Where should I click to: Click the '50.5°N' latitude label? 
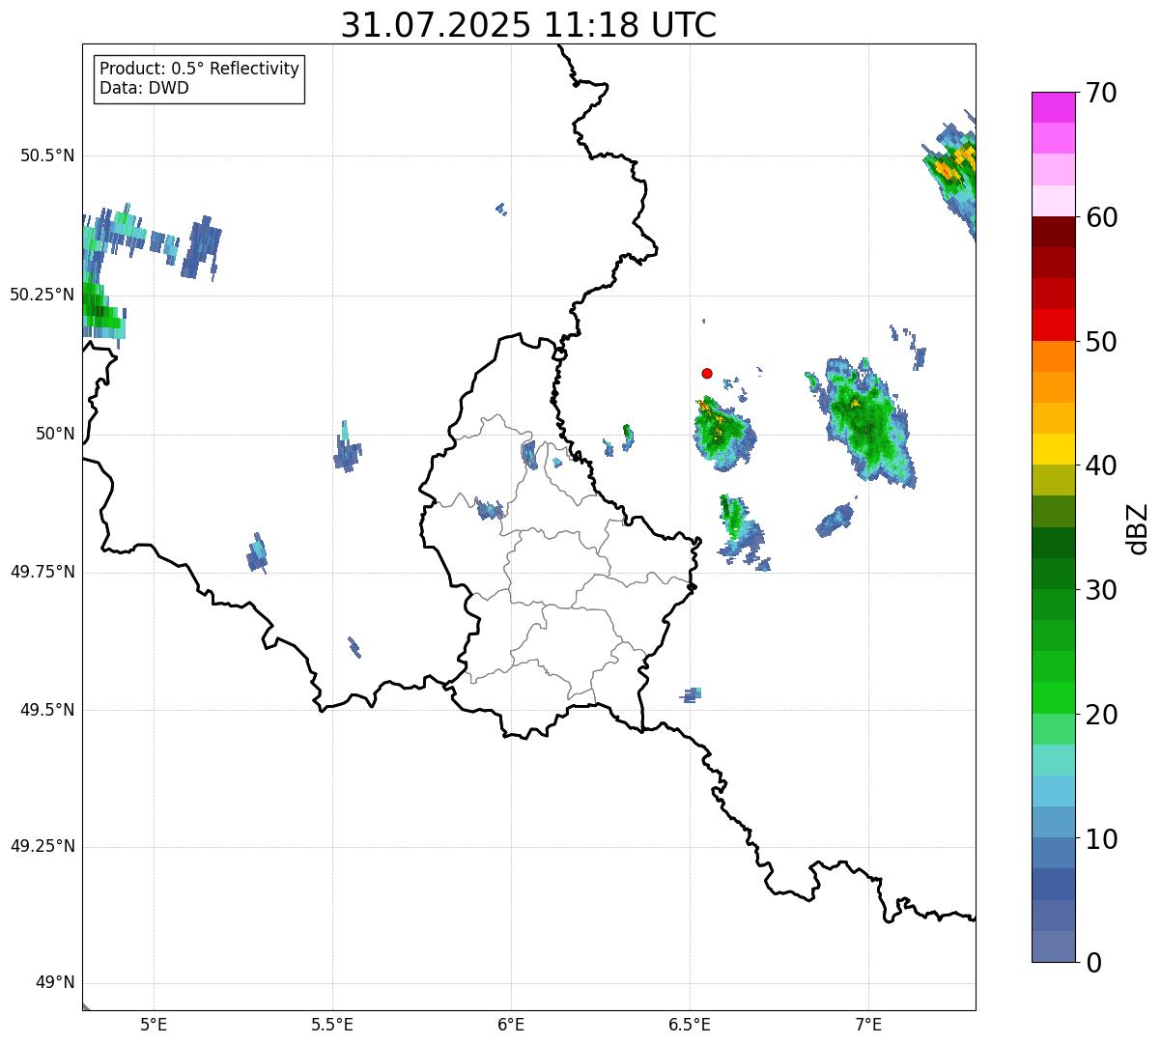tap(47, 156)
